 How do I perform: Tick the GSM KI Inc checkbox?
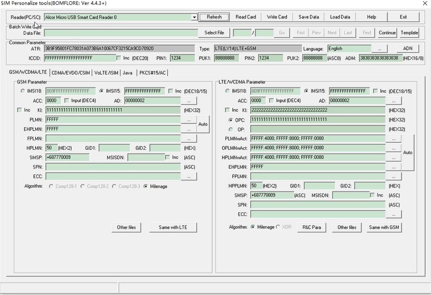point(20,110)
